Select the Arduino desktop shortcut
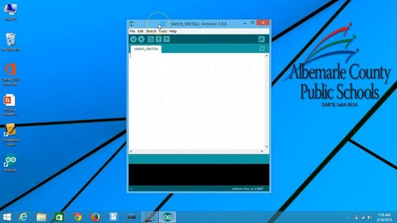This screenshot has width=397, height=223. [x=11, y=162]
